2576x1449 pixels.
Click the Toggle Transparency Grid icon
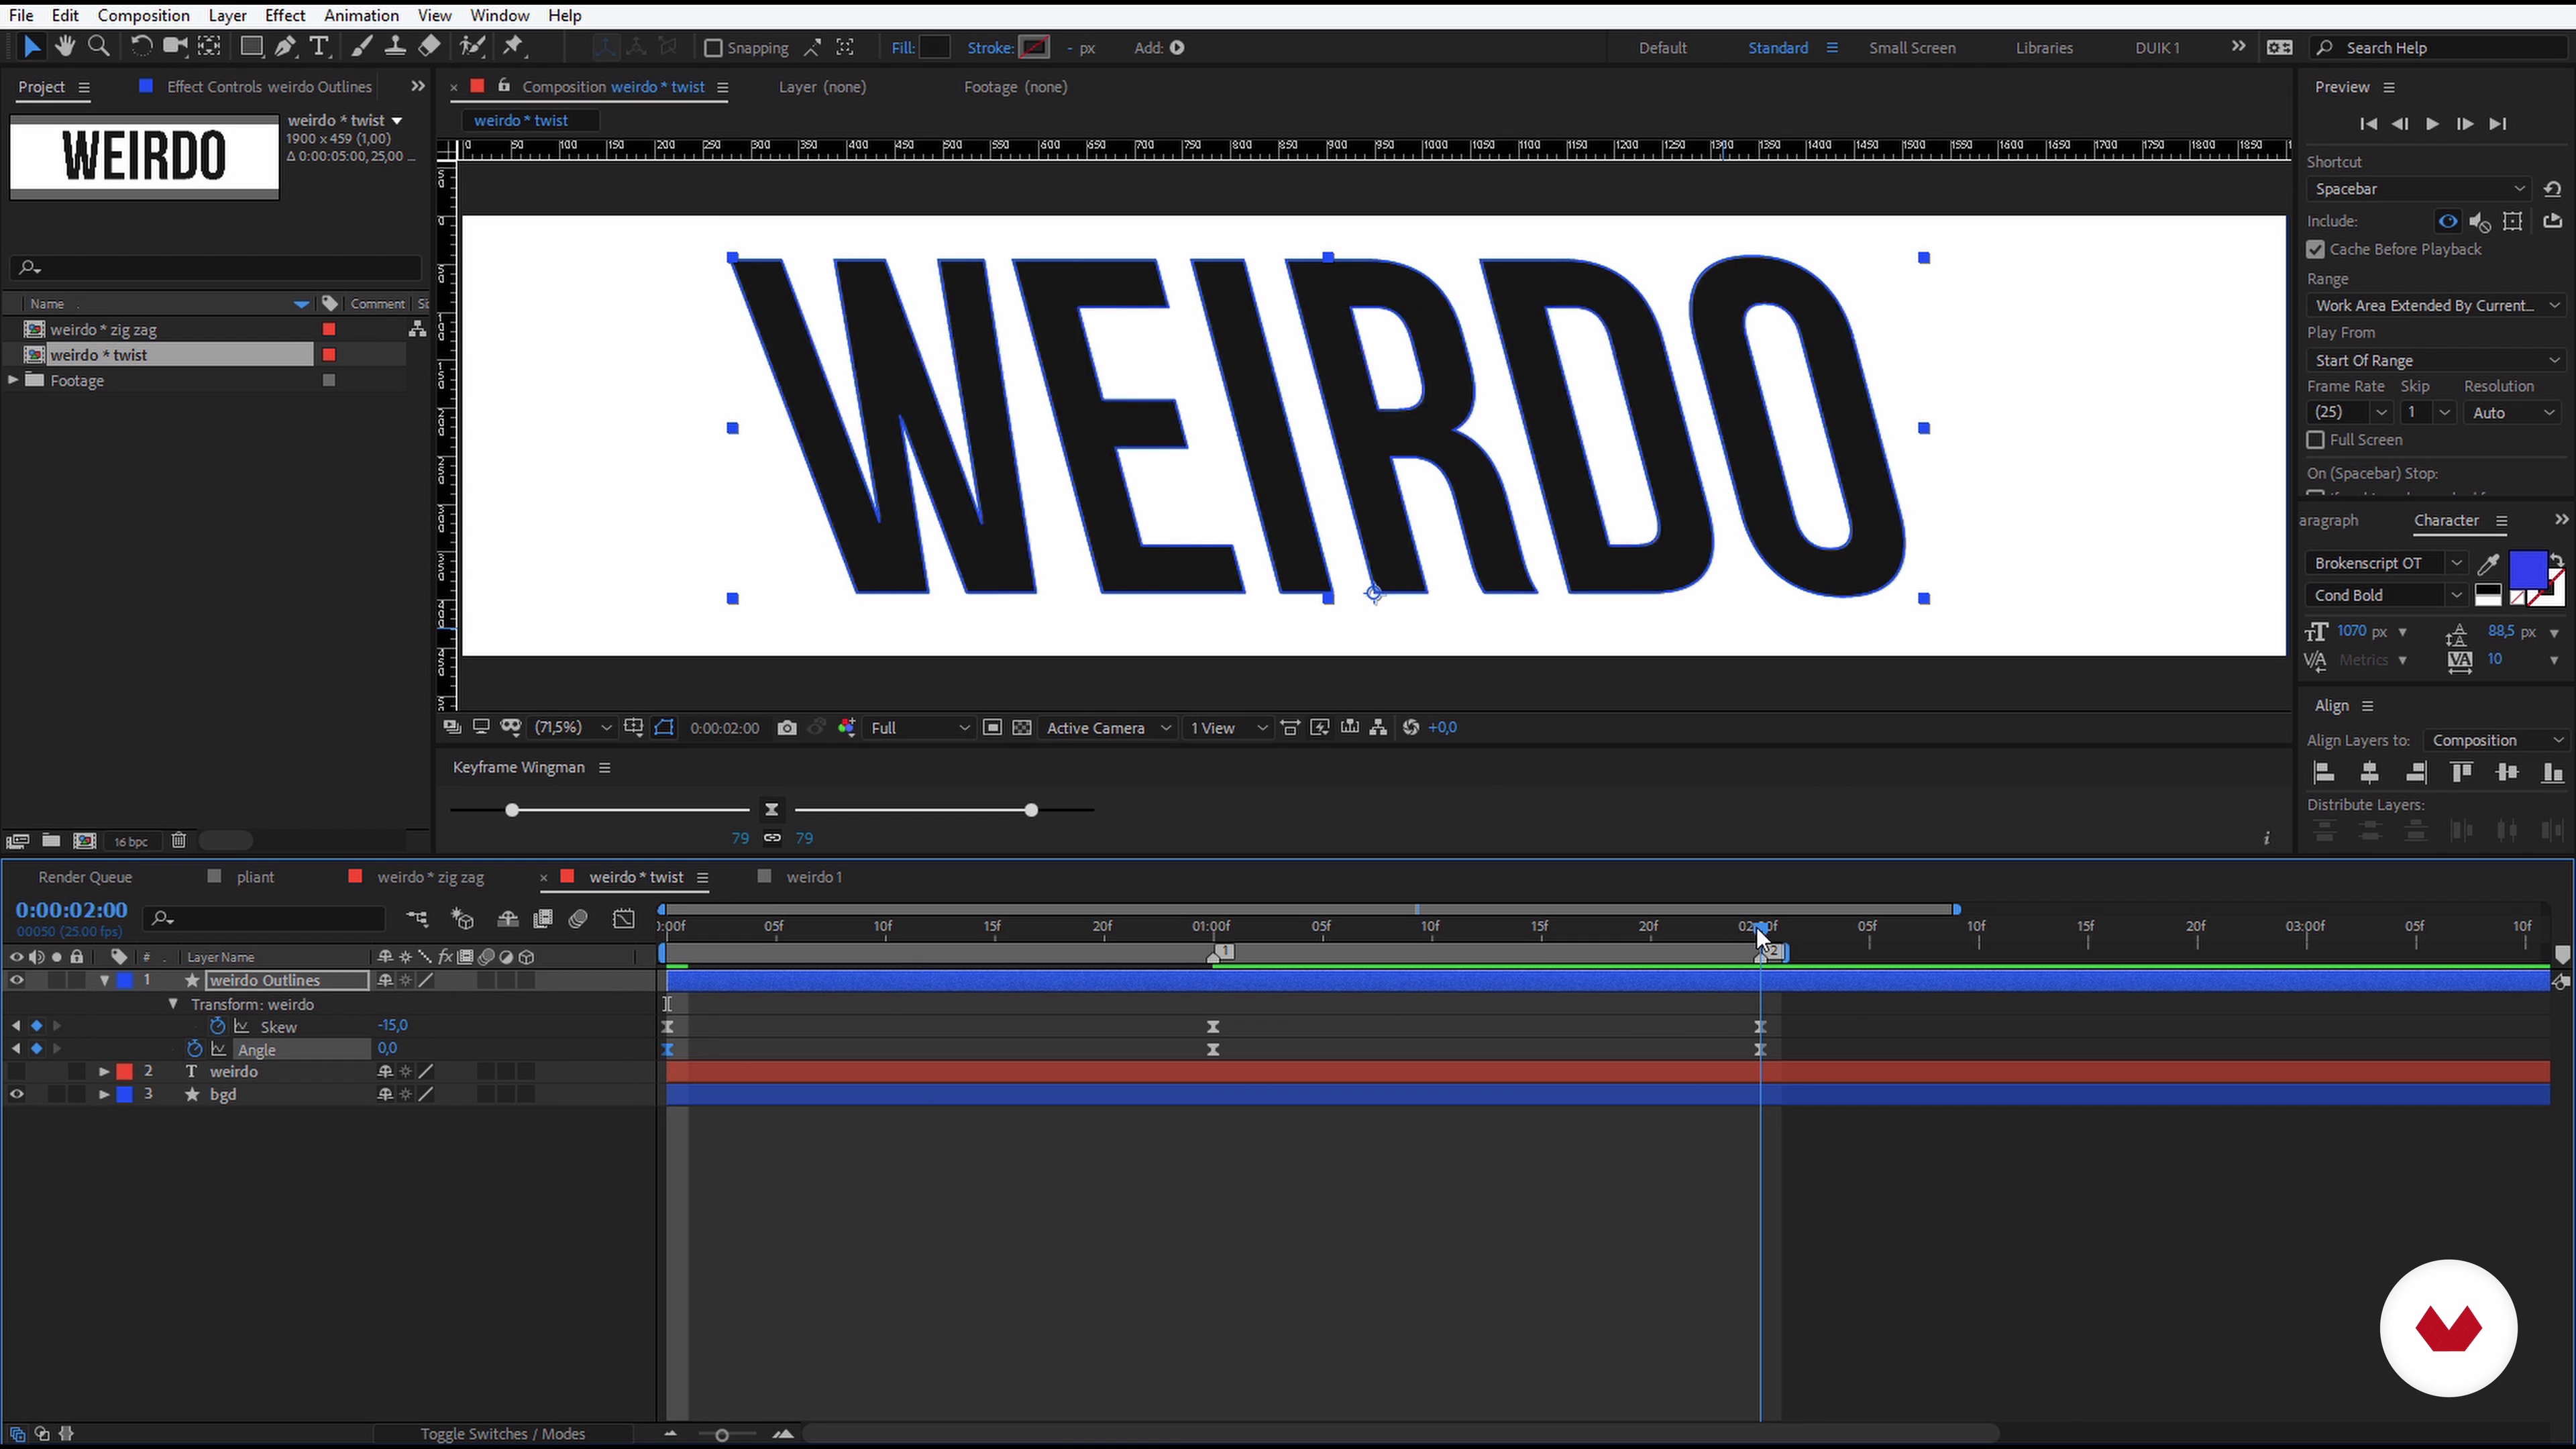[x=1022, y=728]
